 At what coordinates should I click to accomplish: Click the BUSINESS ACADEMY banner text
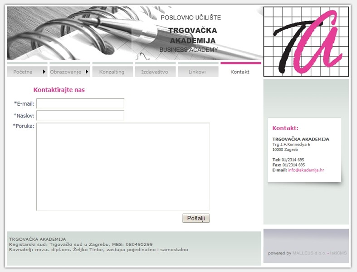(x=189, y=49)
